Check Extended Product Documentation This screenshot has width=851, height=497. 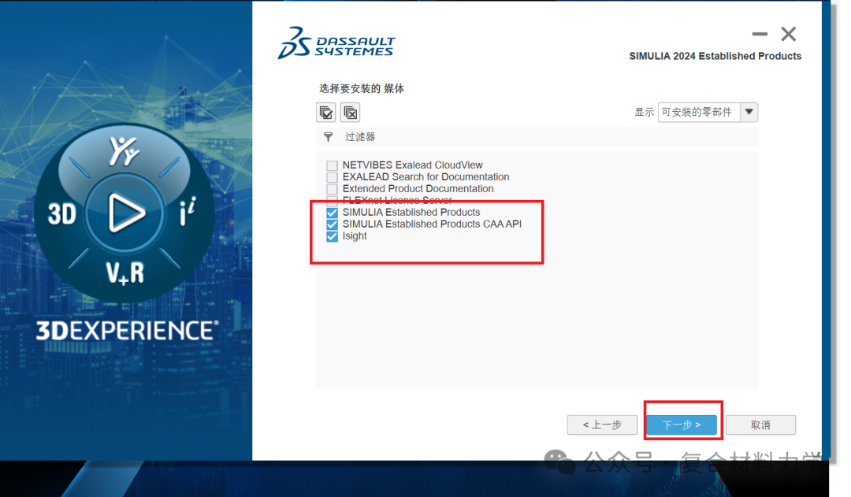point(332,189)
